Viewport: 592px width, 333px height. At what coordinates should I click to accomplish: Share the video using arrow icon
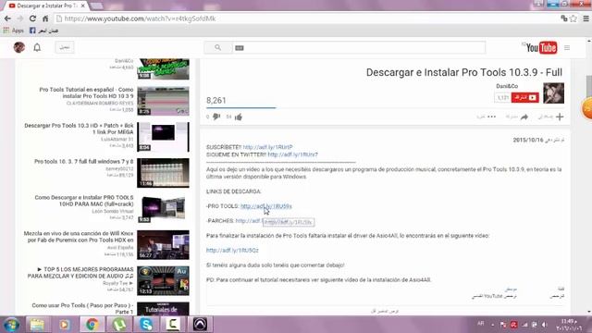click(x=524, y=117)
